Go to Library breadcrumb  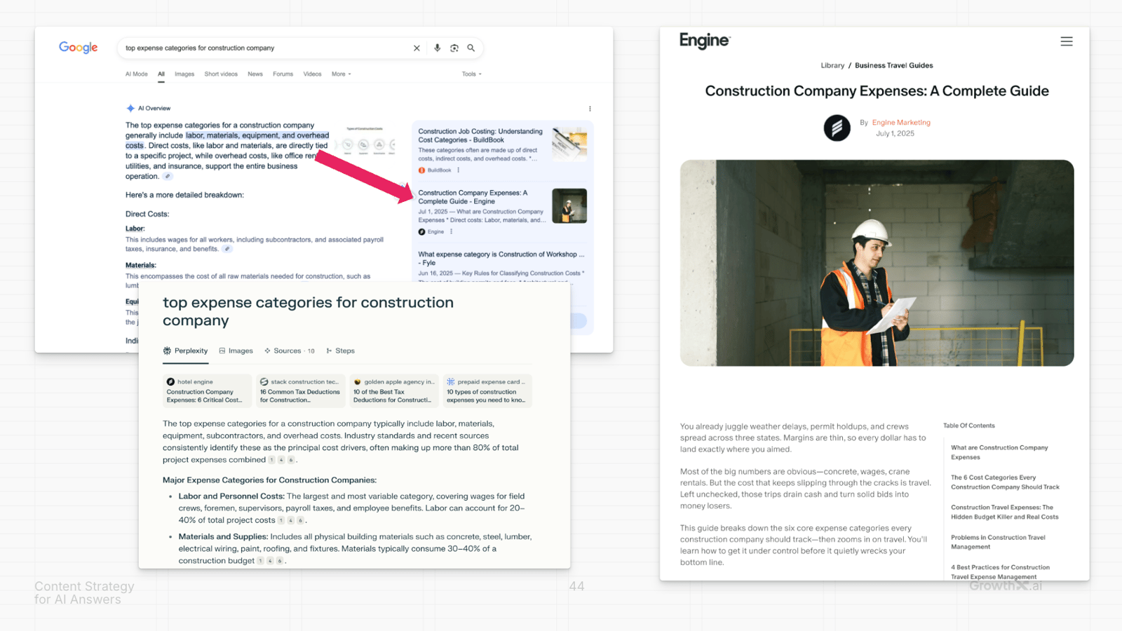click(832, 66)
